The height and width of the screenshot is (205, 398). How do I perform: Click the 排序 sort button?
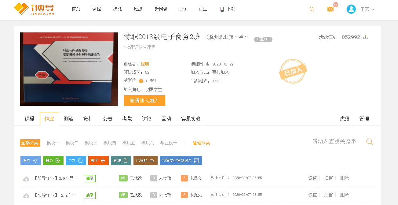point(98,160)
